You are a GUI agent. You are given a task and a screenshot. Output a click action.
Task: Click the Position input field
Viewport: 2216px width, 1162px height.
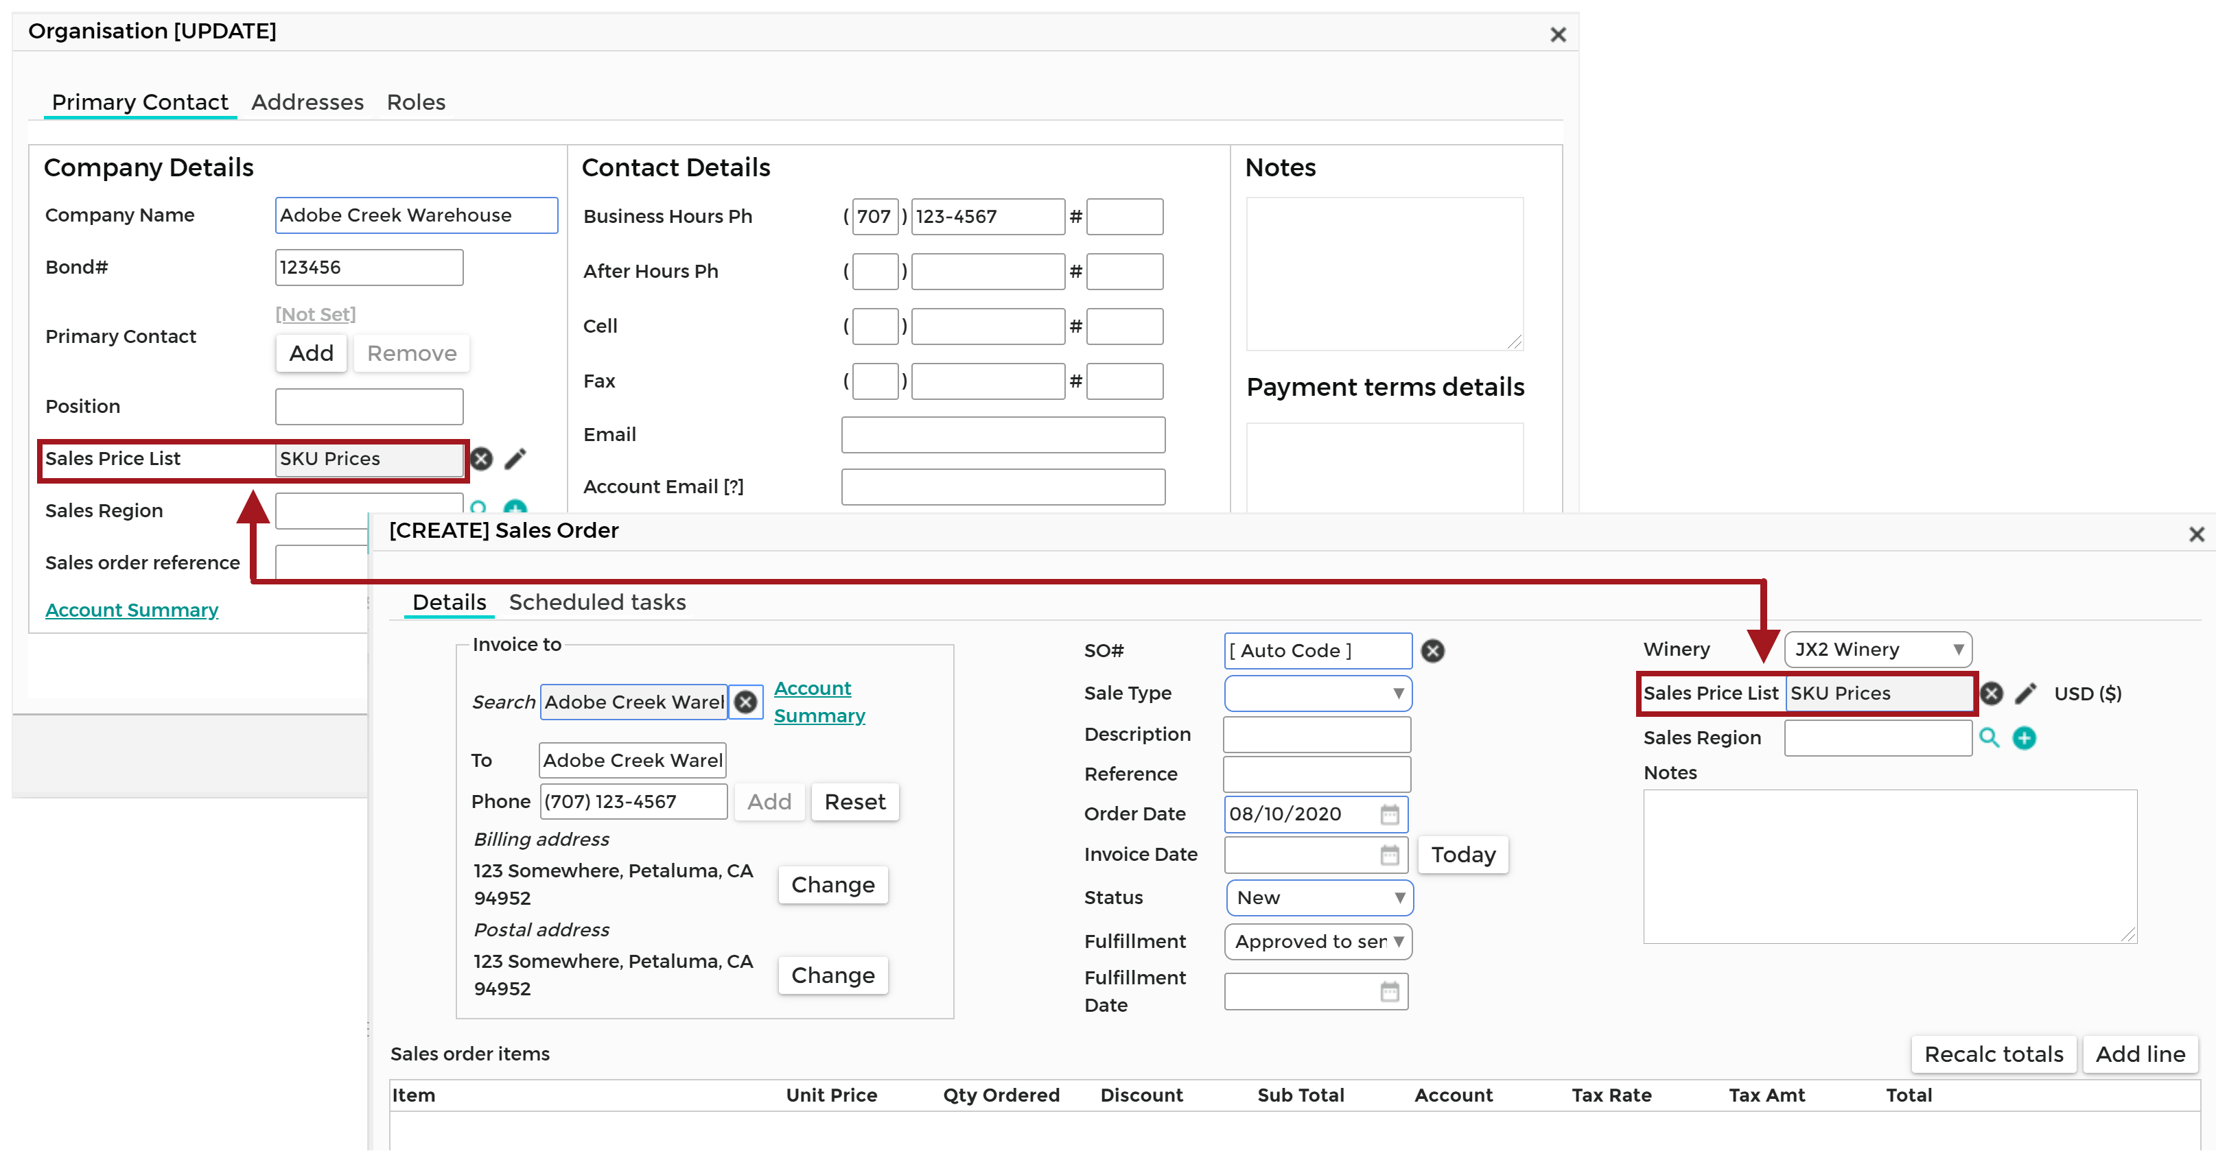click(369, 407)
